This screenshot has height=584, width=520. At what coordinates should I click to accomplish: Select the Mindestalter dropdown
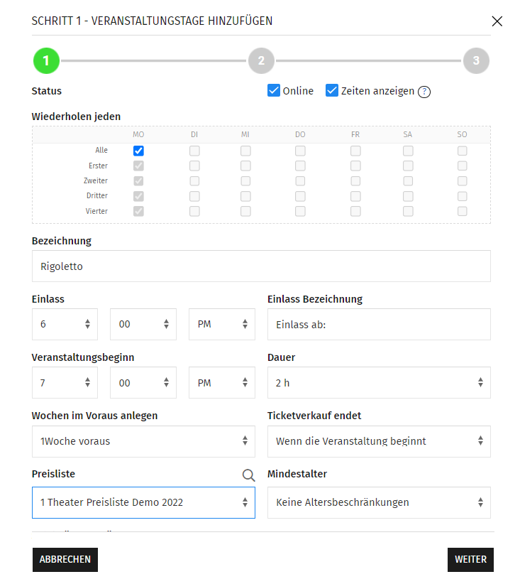click(378, 502)
